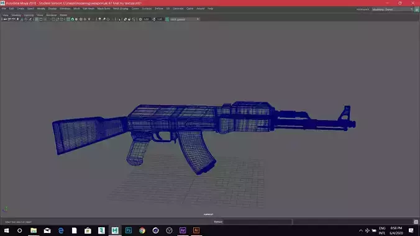Image resolution: width=420 pixels, height=236 pixels.
Task: Open the Script Editor icon
Action: pos(416,222)
